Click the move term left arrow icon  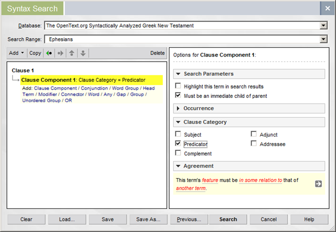point(49,53)
